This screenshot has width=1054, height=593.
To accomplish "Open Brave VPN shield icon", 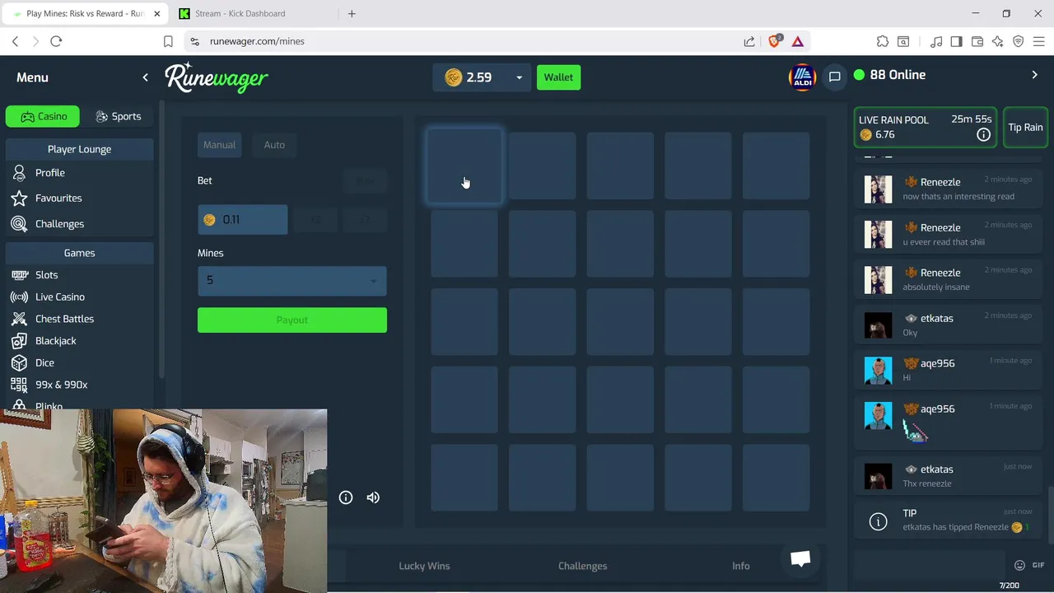I will point(1019,41).
